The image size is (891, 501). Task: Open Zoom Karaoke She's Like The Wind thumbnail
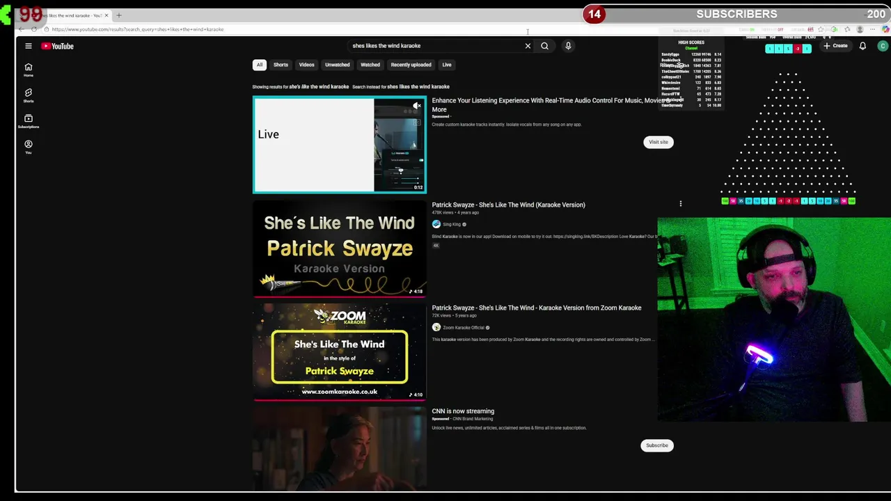(x=340, y=352)
